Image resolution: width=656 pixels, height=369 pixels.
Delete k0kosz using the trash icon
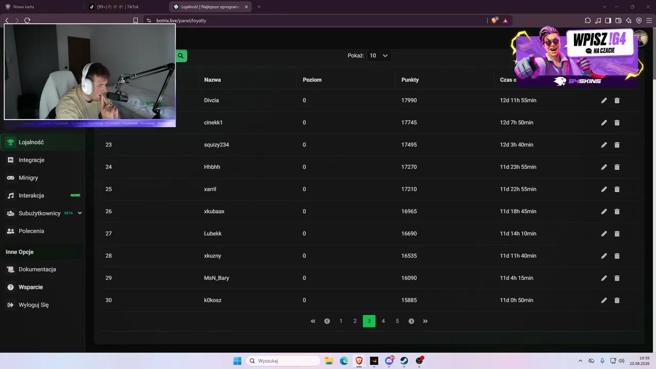[x=617, y=300]
